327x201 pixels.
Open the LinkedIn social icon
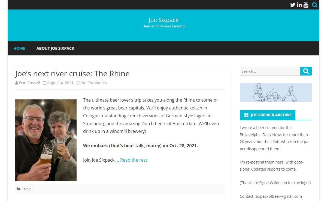tap(299, 5)
